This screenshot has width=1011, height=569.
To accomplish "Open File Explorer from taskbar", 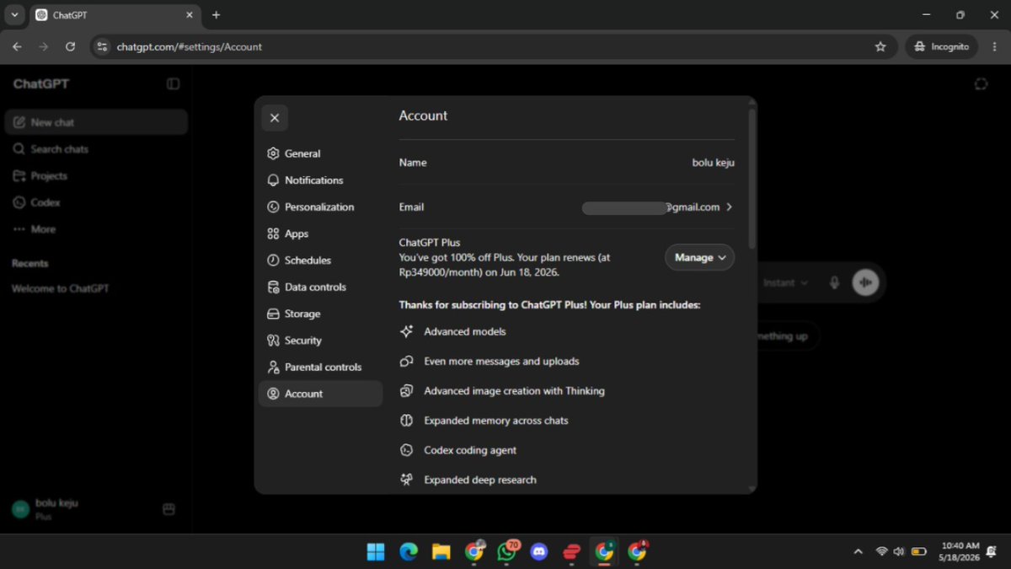I will coord(441,552).
